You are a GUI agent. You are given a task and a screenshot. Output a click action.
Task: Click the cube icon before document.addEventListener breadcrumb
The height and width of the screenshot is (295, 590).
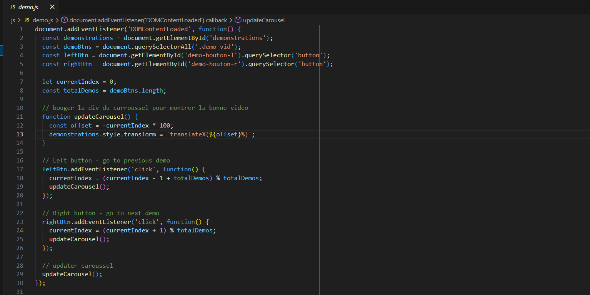[64, 20]
